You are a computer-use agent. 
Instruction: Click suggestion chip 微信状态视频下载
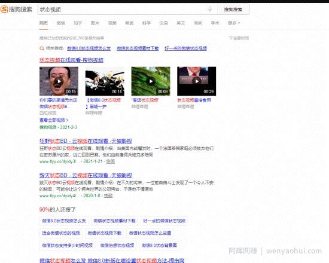(x=105, y=233)
